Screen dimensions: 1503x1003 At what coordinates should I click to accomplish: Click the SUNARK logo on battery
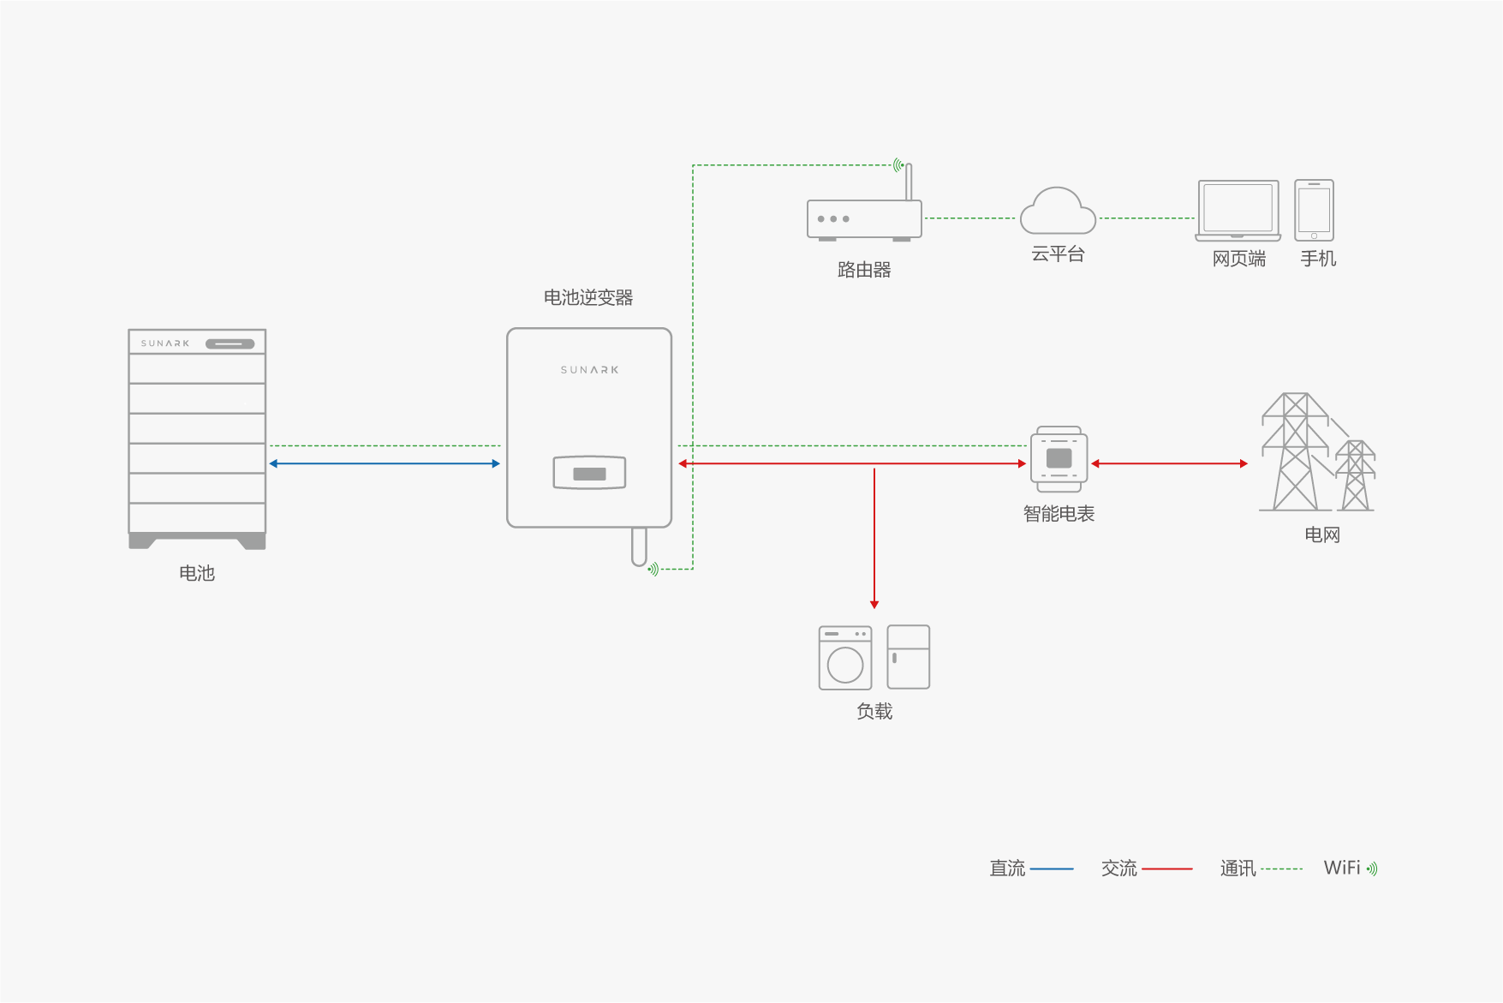point(165,343)
